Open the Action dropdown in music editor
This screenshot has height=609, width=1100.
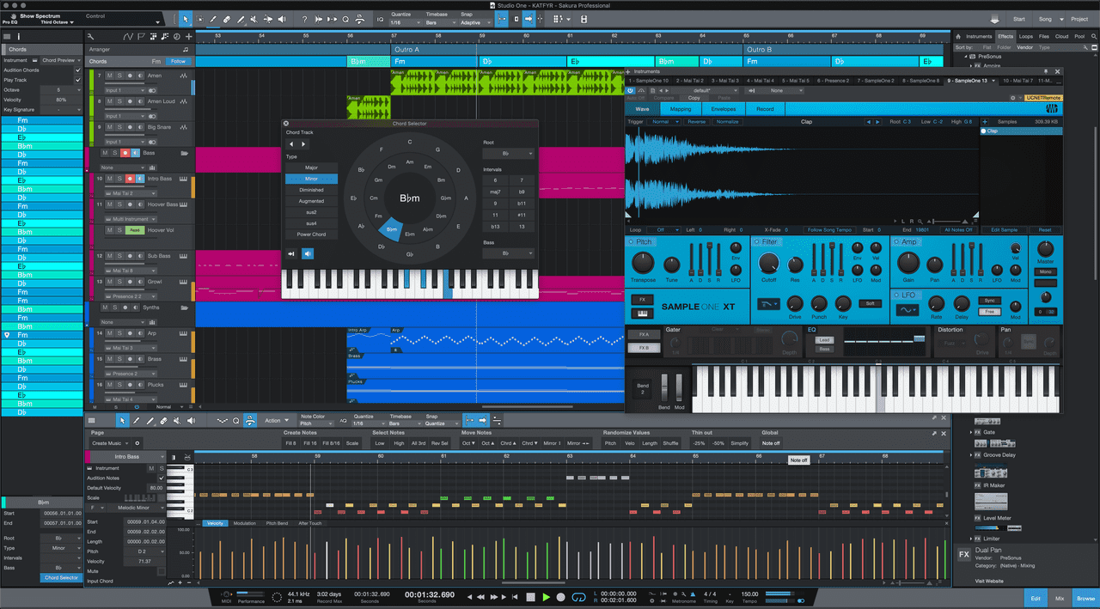tap(276, 421)
